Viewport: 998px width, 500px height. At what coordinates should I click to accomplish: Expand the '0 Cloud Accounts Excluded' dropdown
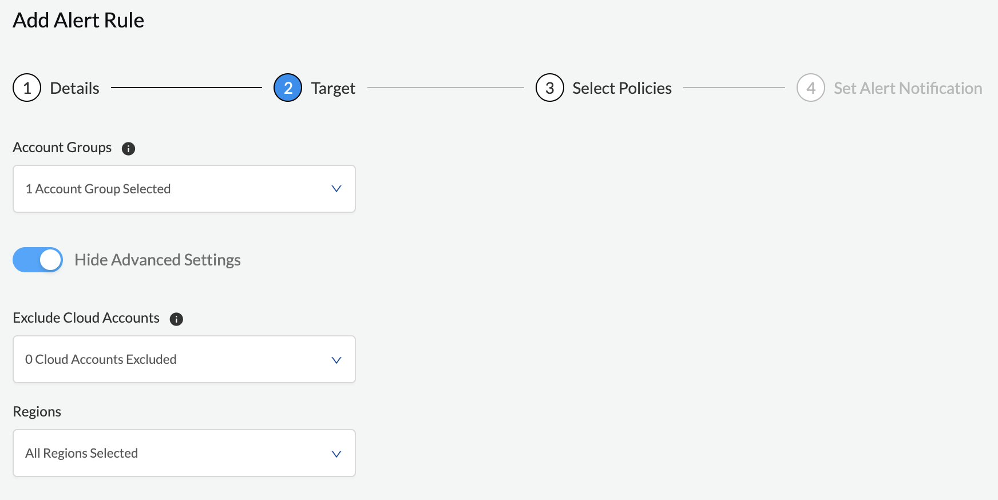click(184, 359)
